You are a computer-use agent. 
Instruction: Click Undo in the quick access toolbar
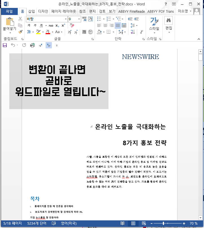(x=13, y=45)
